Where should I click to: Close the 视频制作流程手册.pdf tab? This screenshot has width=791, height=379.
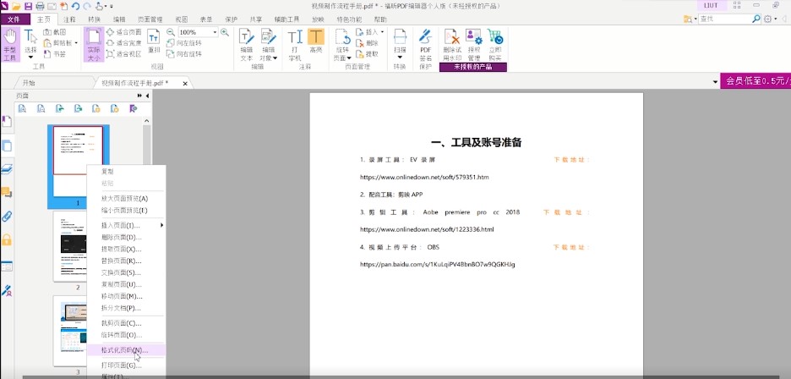tap(185, 84)
